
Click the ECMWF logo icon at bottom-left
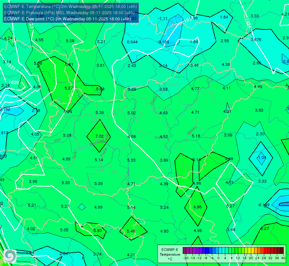10,256
